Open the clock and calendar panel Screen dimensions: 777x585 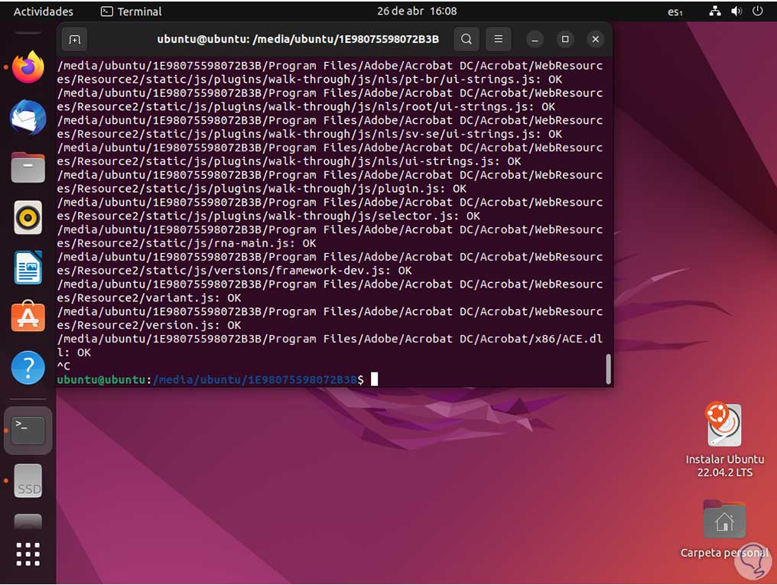[417, 11]
